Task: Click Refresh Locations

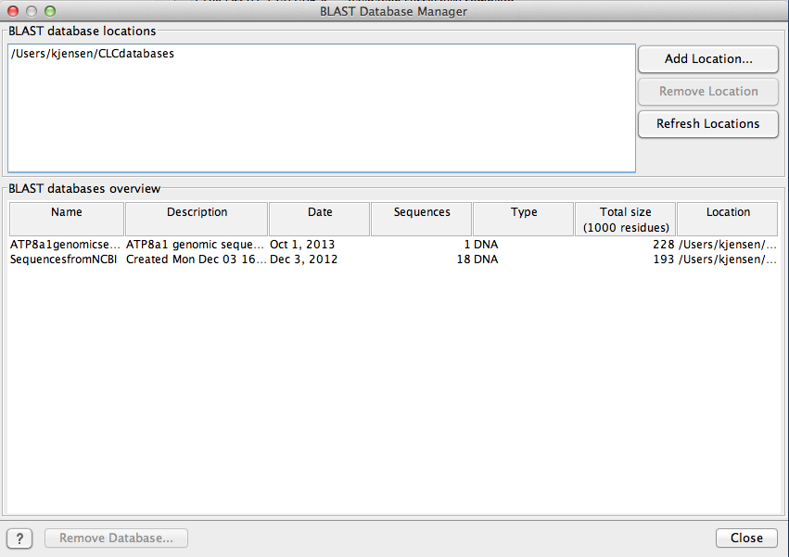Action: (707, 123)
